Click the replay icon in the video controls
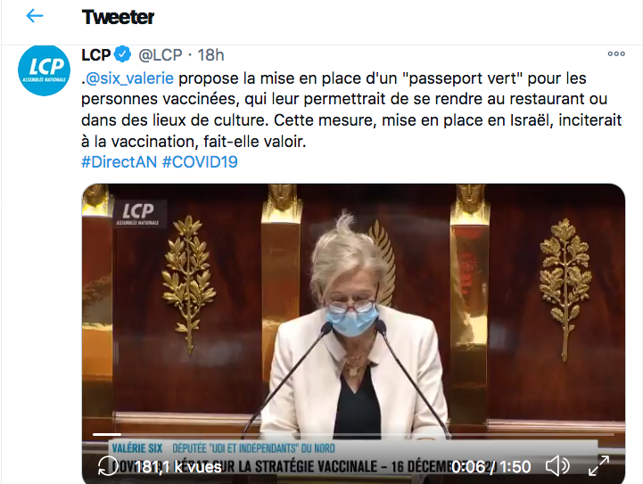Screen dimensions: 643x484 [107, 466]
